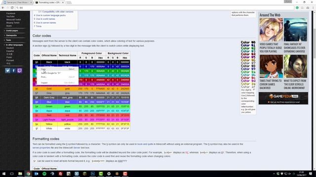Screen dimensions: 316x177
Task: Expand the Tools sidebar section
Action: coord(8,40)
